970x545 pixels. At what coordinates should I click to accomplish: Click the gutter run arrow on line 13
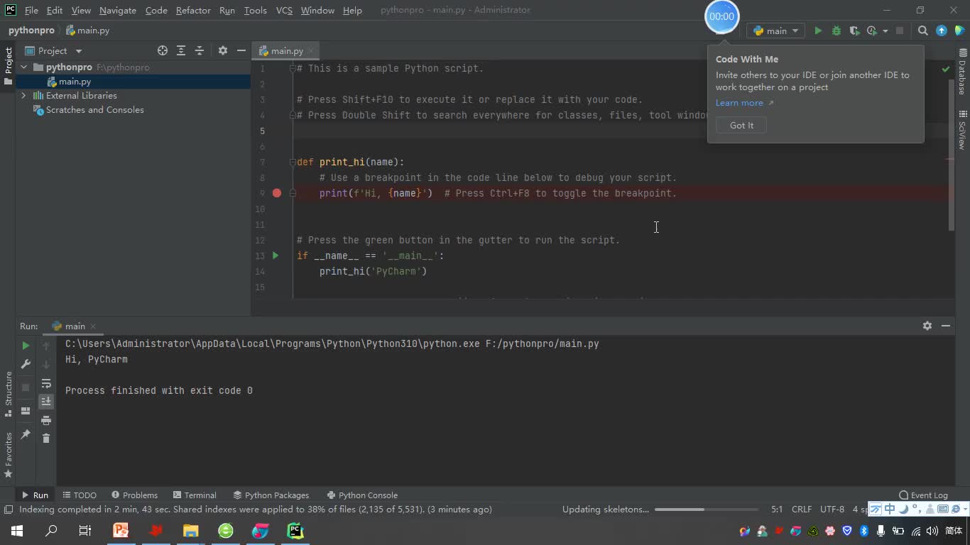point(276,255)
